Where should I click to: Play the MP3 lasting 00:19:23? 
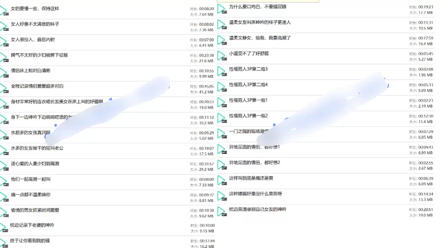click(222, 9)
